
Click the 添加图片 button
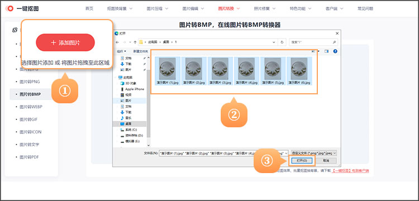pyautogui.click(x=65, y=42)
